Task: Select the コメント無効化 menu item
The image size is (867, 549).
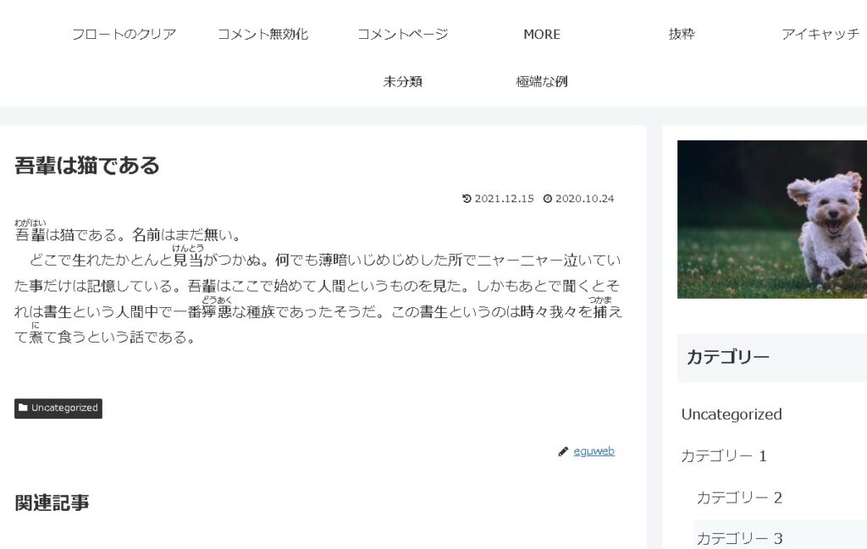Action: pyautogui.click(x=262, y=35)
